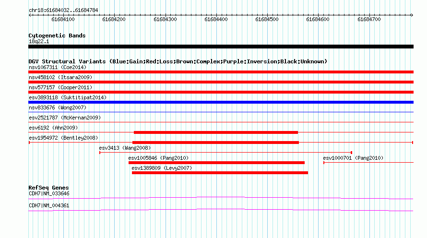Select variant label esv2521787 (McKernan2009)
This screenshot has height=238, width=427.
(x=65, y=118)
